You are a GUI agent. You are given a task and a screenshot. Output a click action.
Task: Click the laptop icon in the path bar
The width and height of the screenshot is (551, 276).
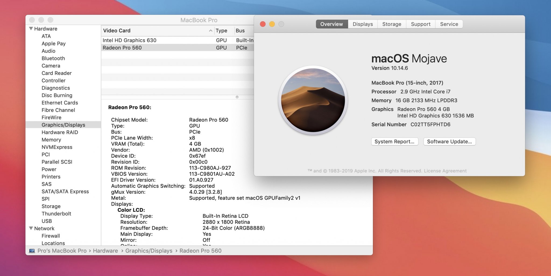coord(32,251)
